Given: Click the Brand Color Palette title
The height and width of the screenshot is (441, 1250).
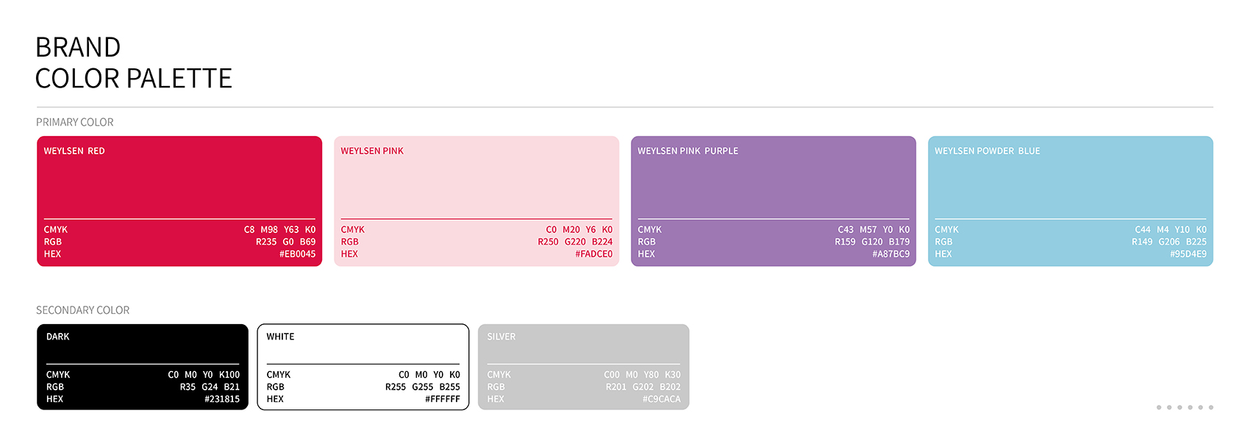Looking at the screenshot, I should click(x=133, y=62).
